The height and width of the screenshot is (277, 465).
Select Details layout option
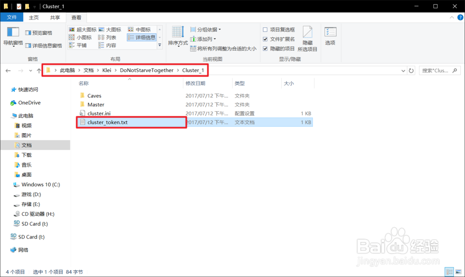(142, 37)
